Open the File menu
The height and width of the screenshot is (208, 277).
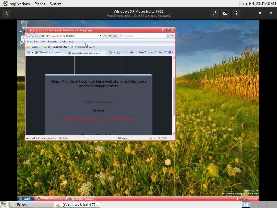[29, 41]
